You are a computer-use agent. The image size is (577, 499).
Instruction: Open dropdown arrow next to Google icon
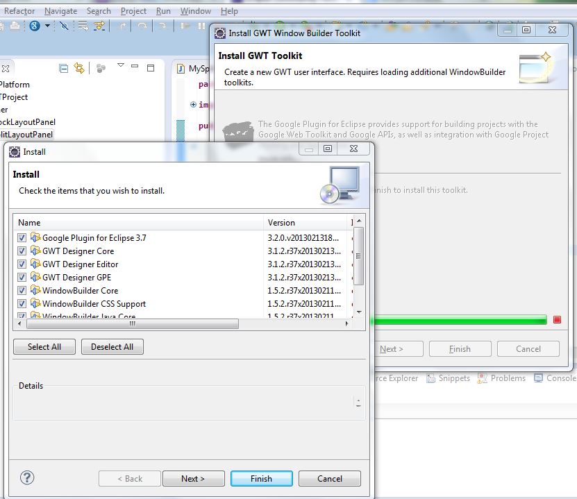(47, 26)
